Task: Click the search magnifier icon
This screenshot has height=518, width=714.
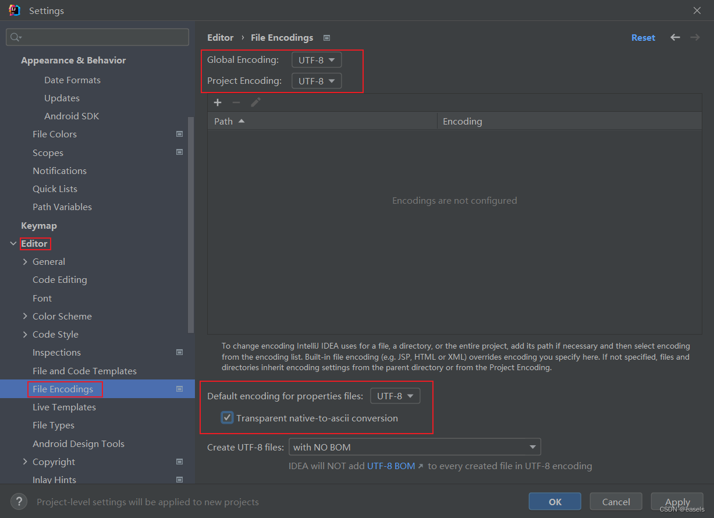Action: [x=16, y=37]
